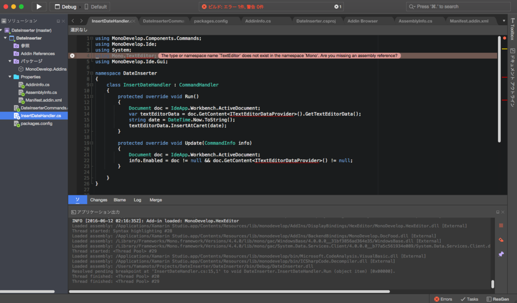Click the solution pad autohide icon
517x303 pixels.
click(x=58, y=21)
